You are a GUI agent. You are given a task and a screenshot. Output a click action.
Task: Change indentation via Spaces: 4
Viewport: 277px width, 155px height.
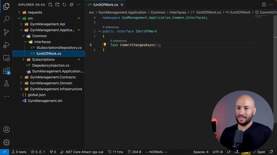[x=201, y=152]
